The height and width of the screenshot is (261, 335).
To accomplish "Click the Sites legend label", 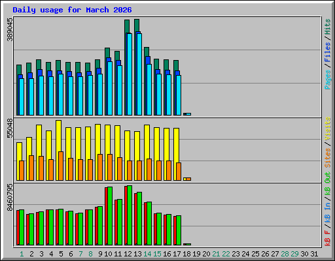I will coord(328,158).
